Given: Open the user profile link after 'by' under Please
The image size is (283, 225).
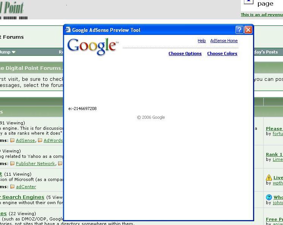Looking at the screenshot, I should [x=278, y=134].
